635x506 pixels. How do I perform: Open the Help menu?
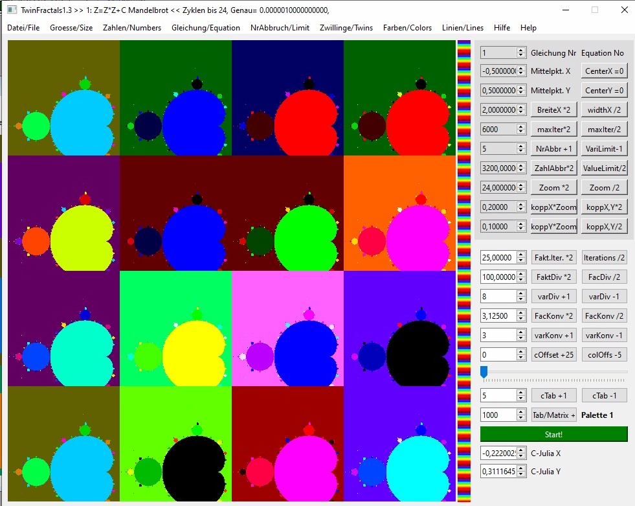click(528, 28)
